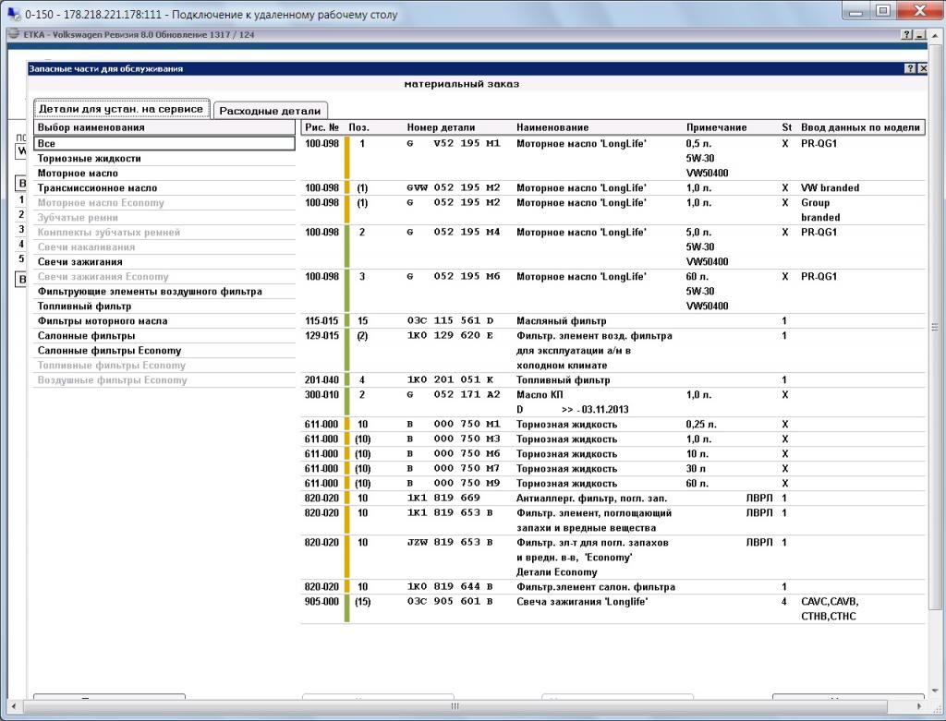Choose 'Салонные фильтры Economy' category

164,350
